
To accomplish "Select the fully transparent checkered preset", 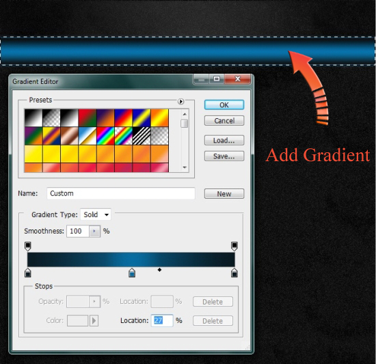I will 160,136.
